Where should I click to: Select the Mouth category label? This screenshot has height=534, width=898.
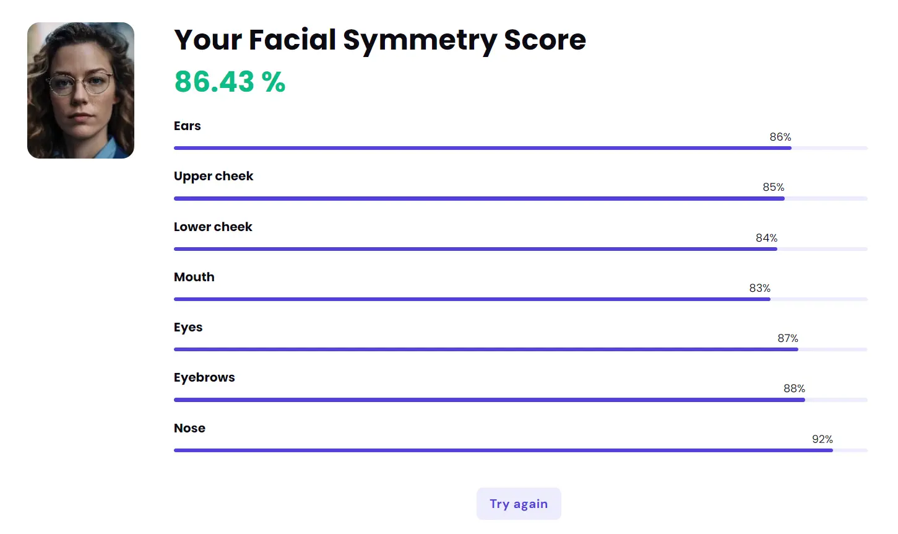click(x=194, y=277)
